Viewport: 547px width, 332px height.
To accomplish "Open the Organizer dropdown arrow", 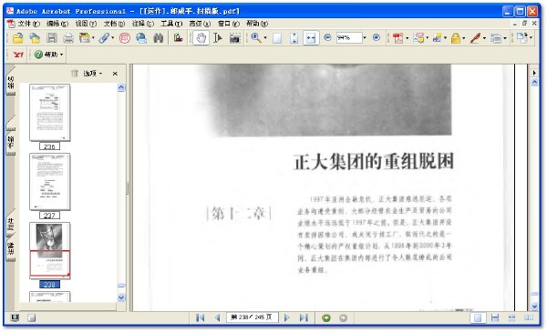I will (x=93, y=38).
